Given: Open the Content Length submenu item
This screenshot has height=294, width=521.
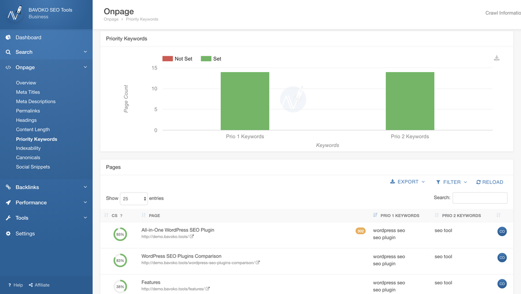Looking at the screenshot, I should (33, 129).
